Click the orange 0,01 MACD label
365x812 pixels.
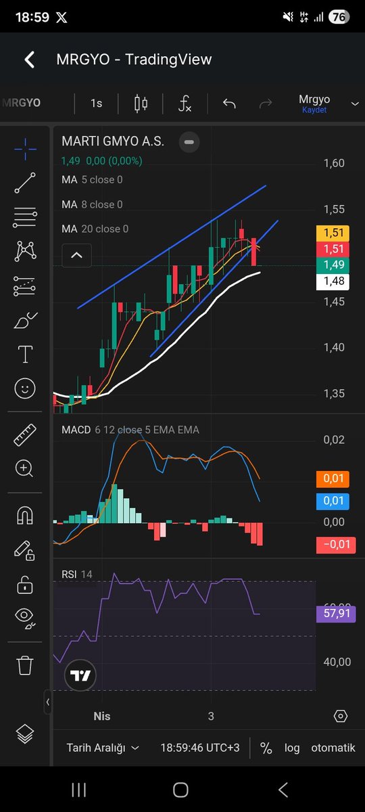pos(333,479)
